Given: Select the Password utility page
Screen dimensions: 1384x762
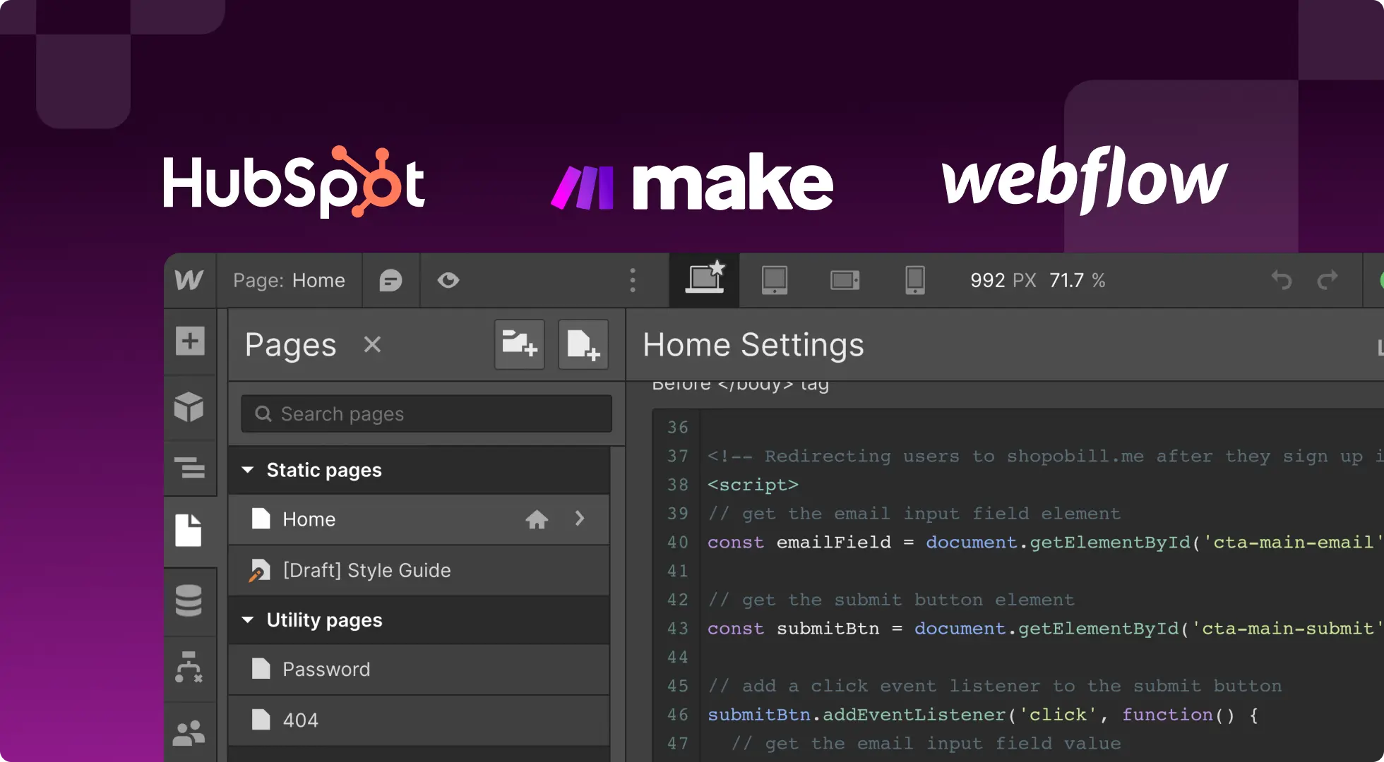Looking at the screenshot, I should 419,669.
